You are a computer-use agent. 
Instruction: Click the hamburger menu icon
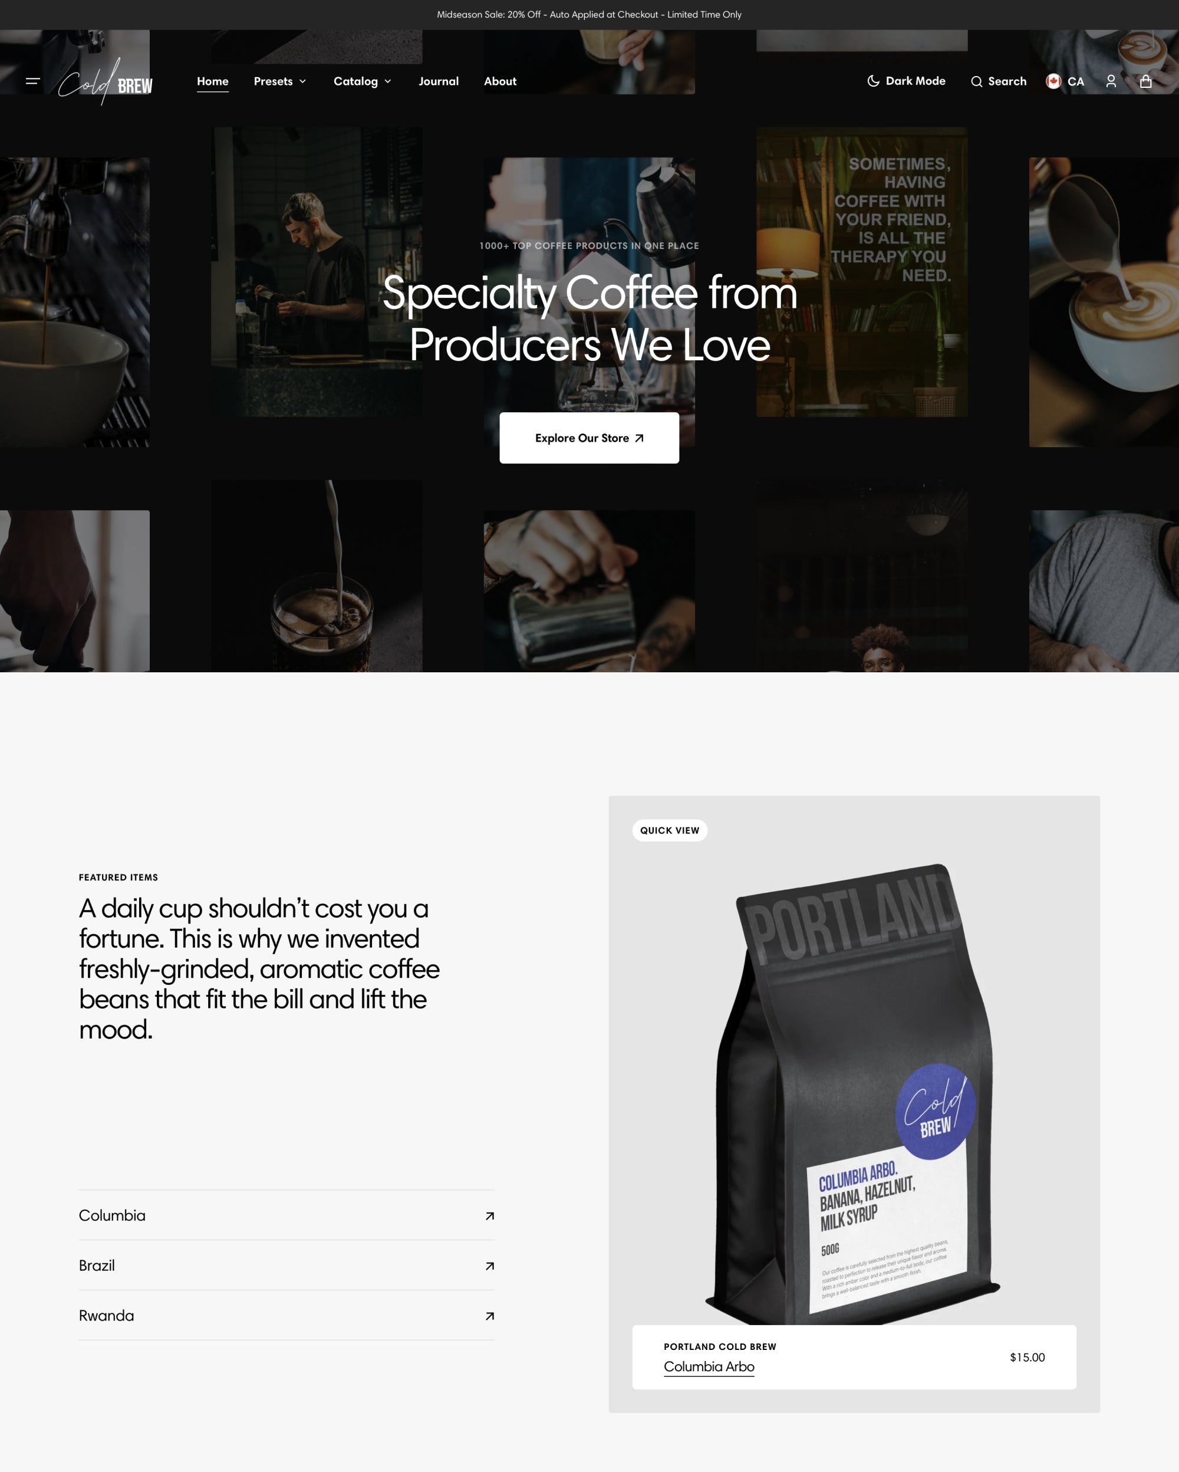[x=32, y=82]
